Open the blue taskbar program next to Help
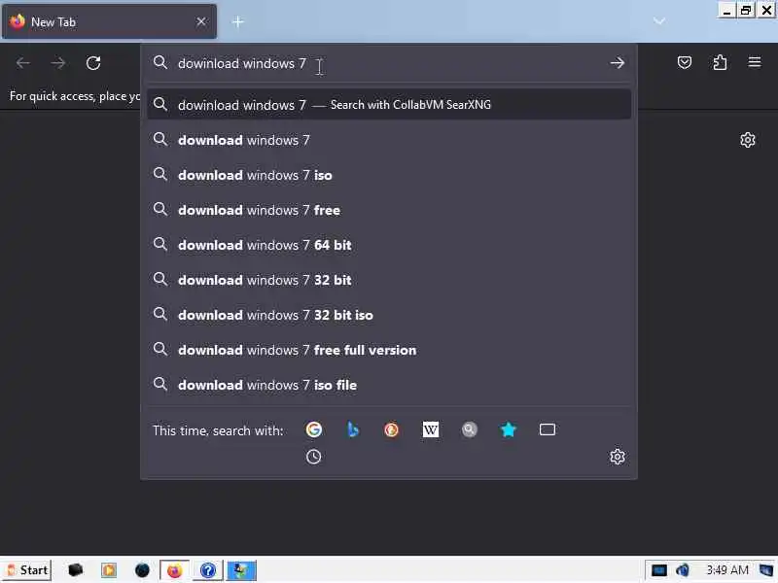This screenshot has width=778, height=583. (x=241, y=570)
